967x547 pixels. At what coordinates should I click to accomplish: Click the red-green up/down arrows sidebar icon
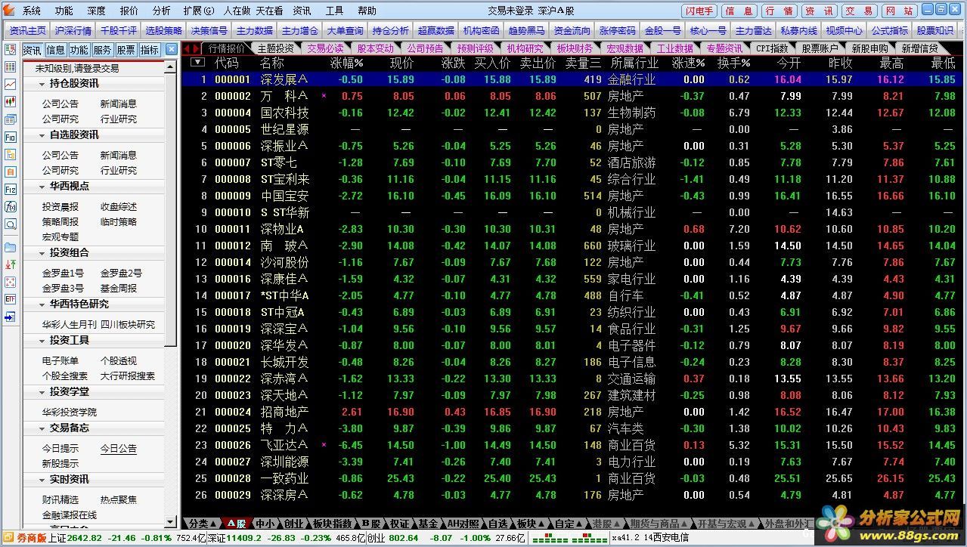[x=10, y=264]
